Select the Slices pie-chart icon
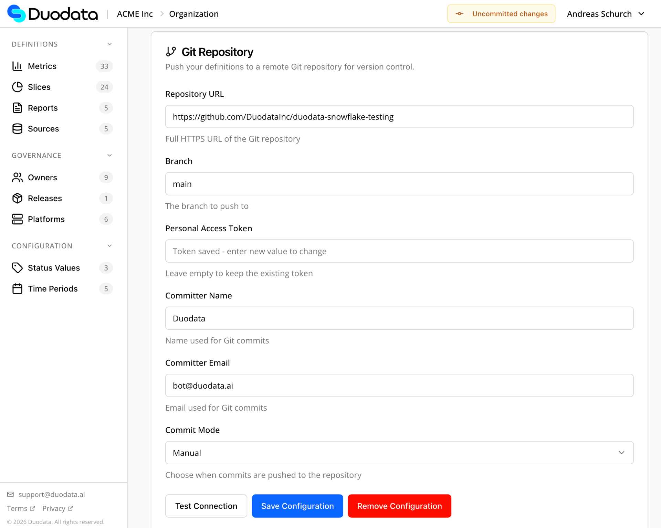661x528 pixels. click(x=18, y=87)
